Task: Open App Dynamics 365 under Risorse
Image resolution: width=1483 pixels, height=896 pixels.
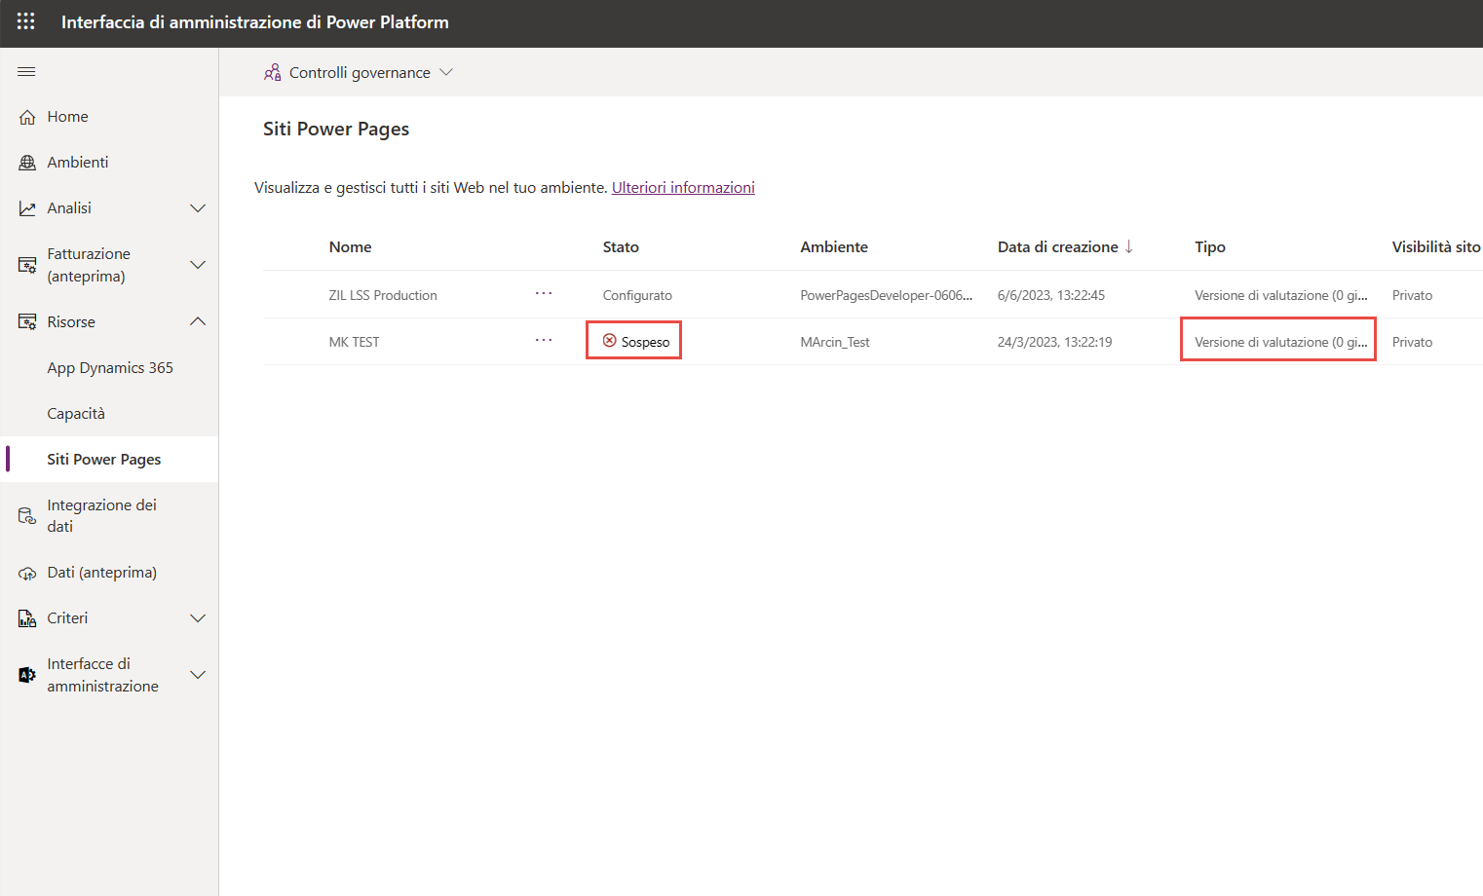Action: click(109, 368)
